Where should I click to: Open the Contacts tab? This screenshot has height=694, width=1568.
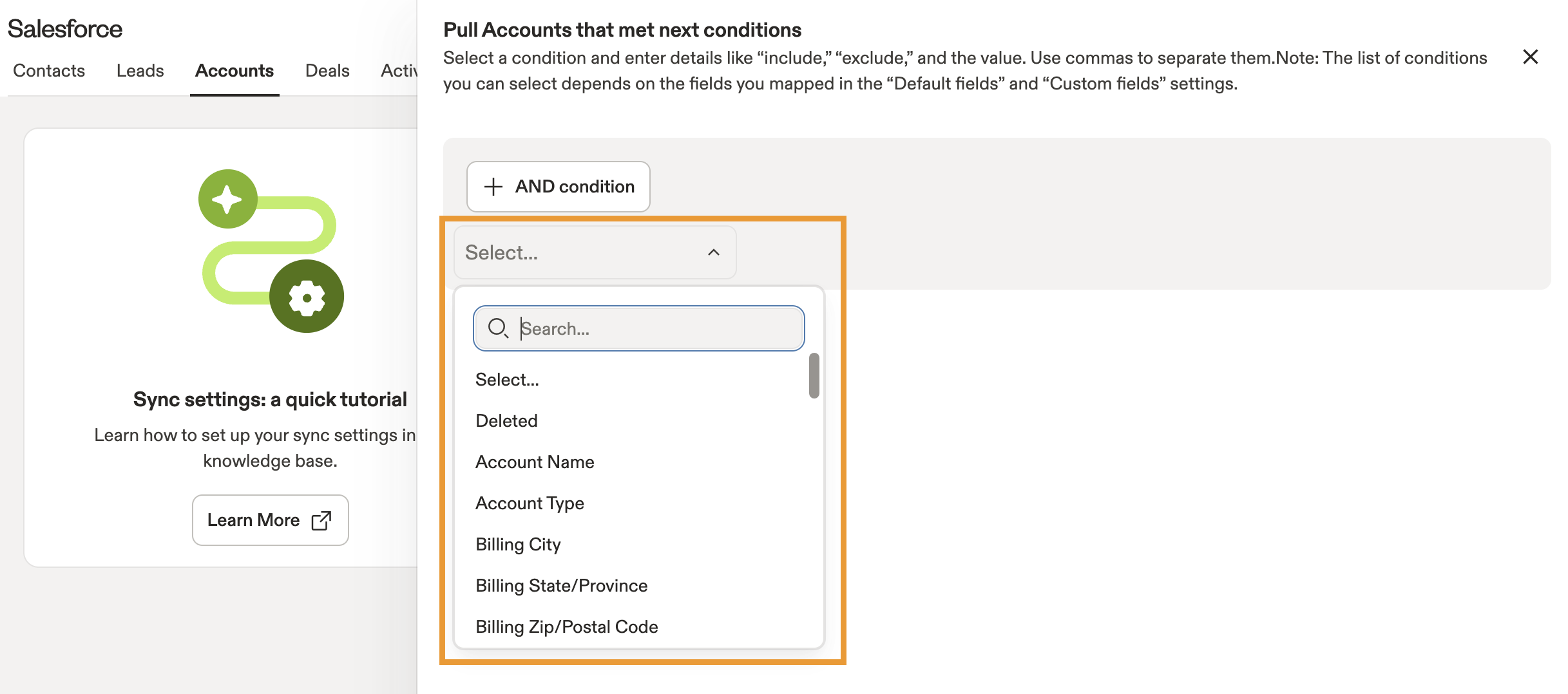coord(49,71)
